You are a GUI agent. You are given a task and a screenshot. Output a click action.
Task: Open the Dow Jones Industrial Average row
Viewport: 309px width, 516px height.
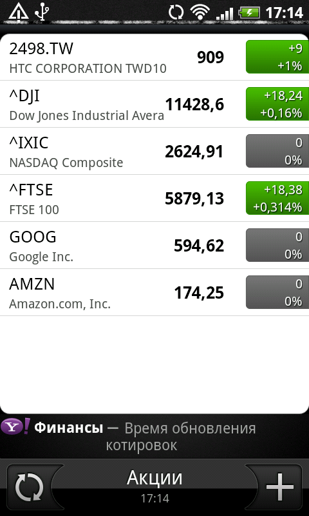coord(154,104)
